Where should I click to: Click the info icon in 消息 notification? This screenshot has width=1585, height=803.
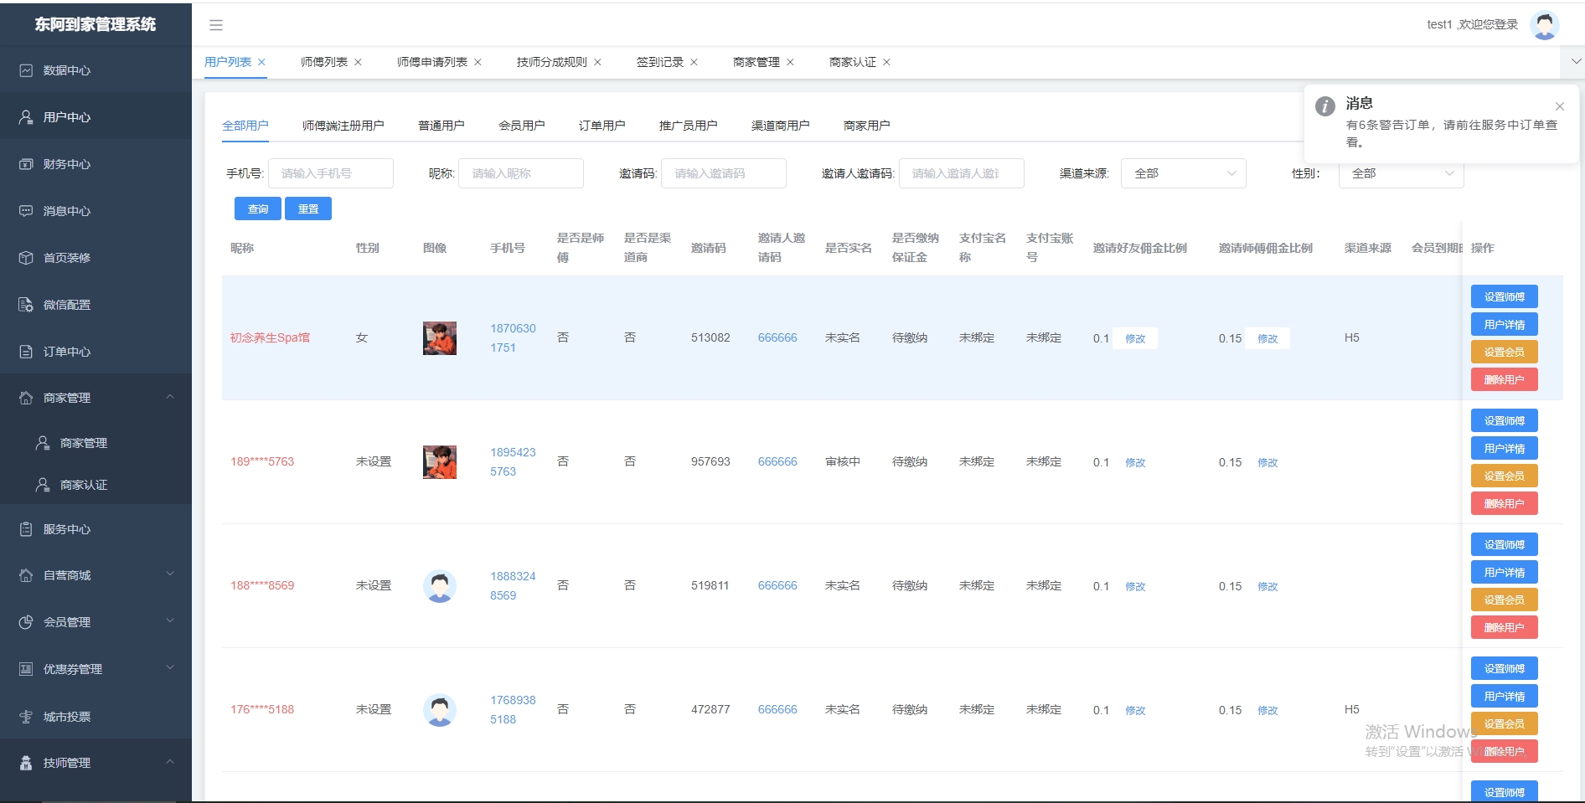[1325, 106]
